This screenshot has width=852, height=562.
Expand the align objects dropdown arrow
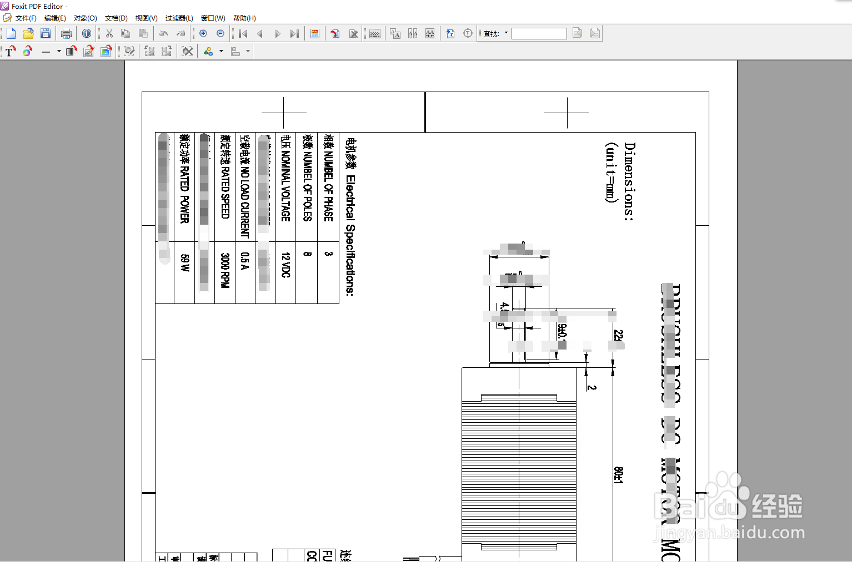[x=248, y=51]
